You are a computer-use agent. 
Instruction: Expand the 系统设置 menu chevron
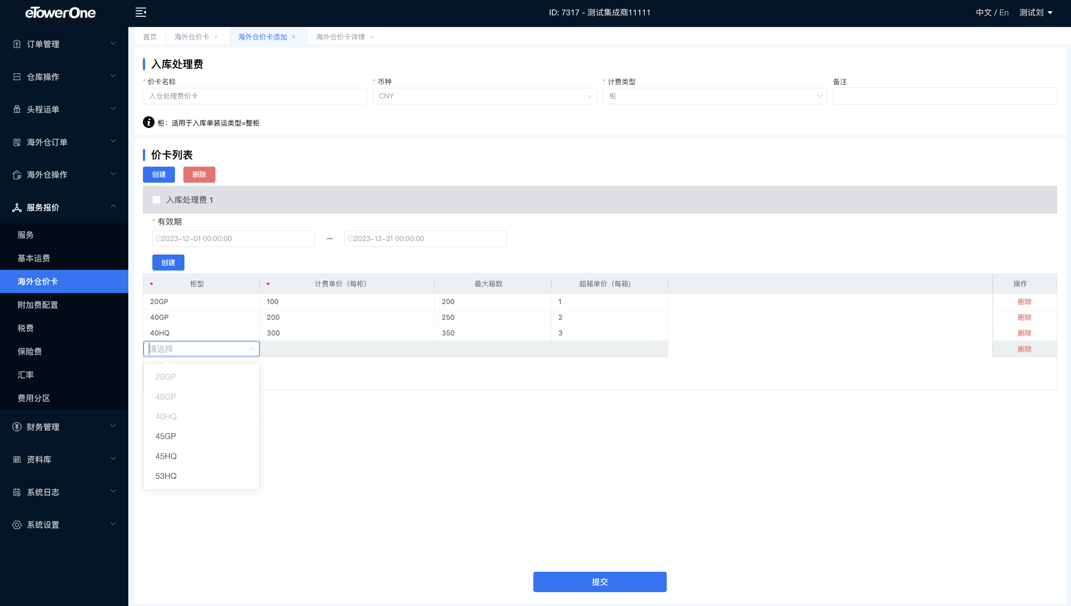(x=113, y=524)
